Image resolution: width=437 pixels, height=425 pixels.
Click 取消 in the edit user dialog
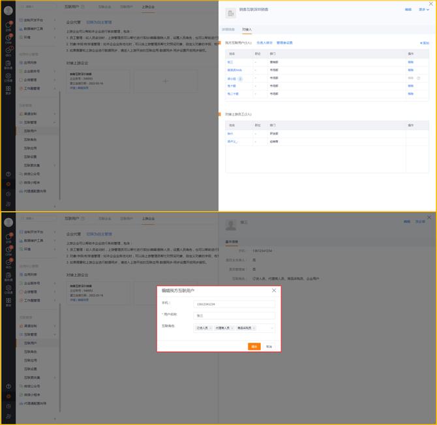269,346
